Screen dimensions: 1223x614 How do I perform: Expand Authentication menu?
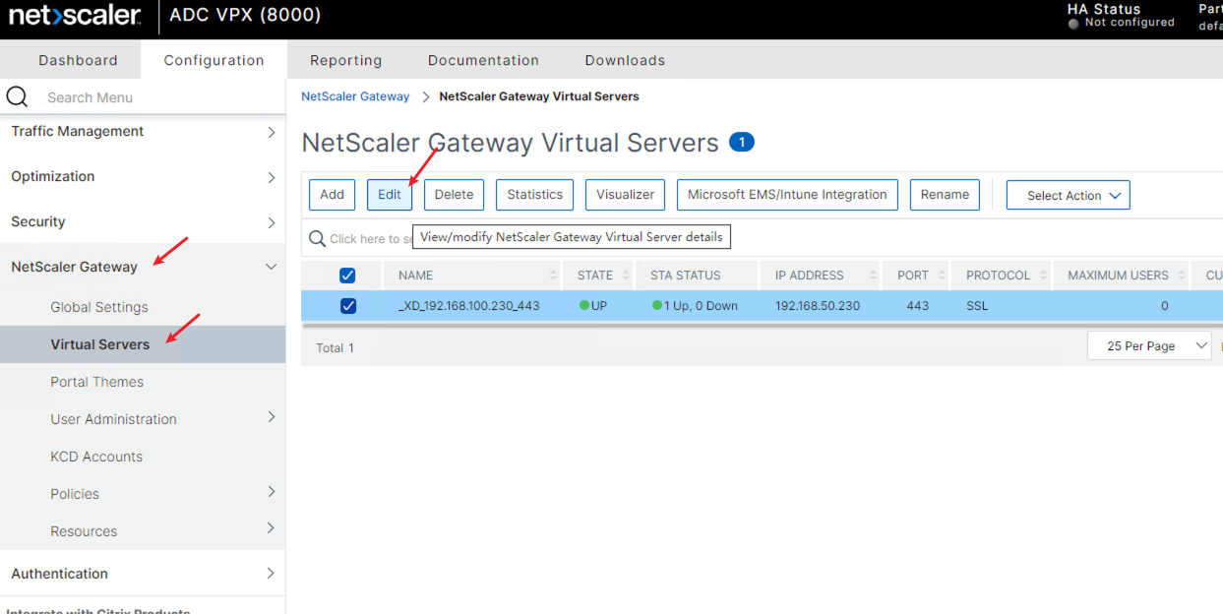coord(272,573)
